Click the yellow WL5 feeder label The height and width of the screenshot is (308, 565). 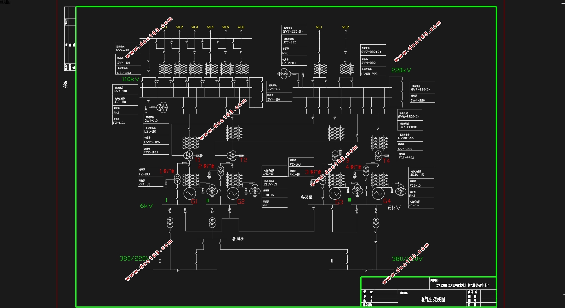click(x=226, y=27)
